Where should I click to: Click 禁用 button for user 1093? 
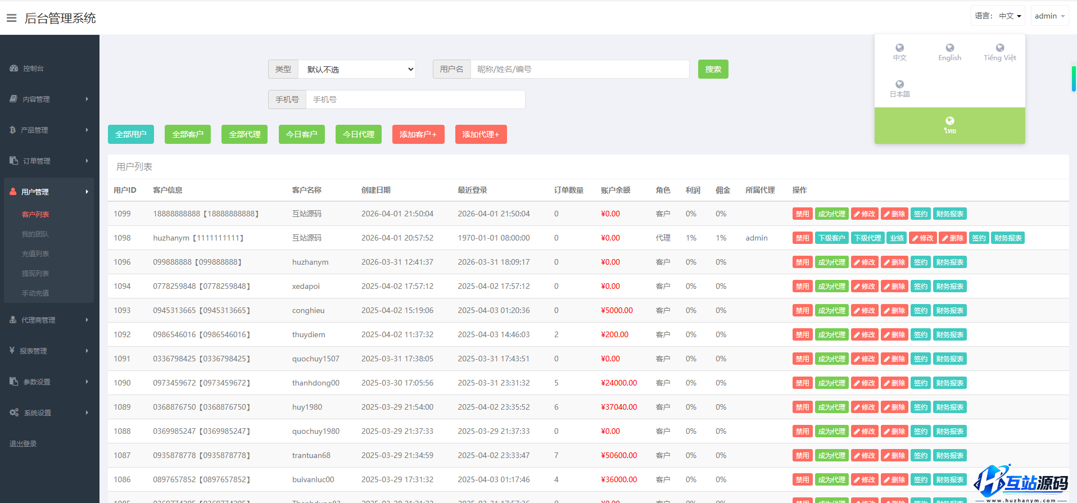point(802,311)
